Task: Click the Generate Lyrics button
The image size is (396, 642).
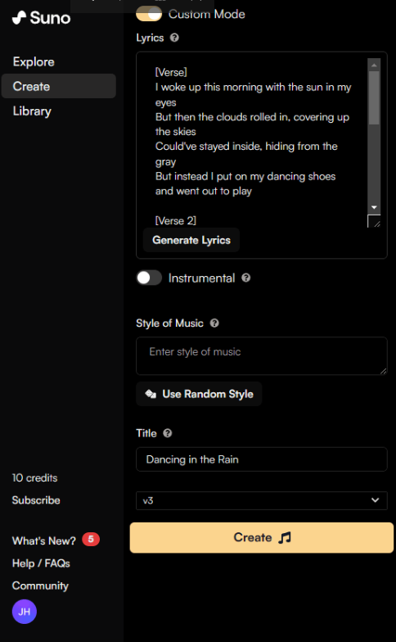Action: (x=191, y=240)
